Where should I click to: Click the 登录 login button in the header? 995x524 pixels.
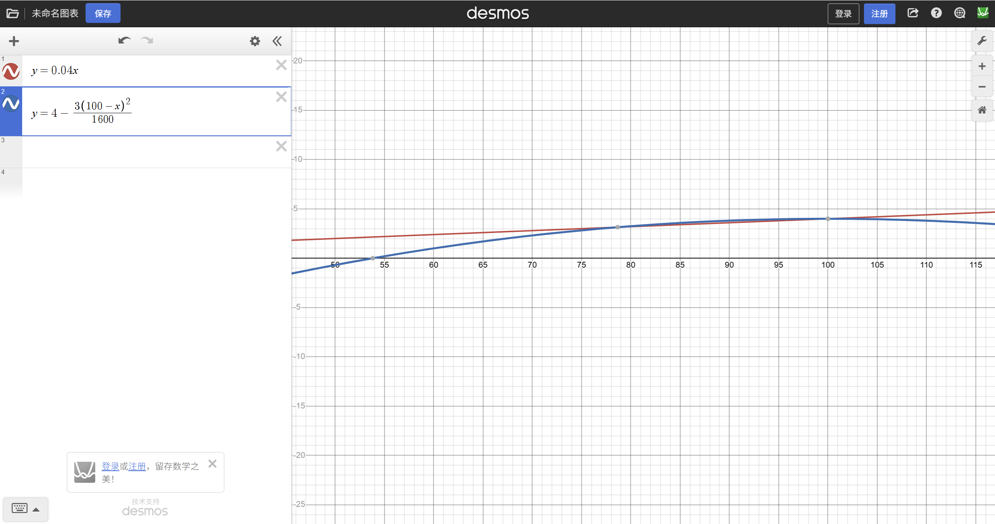pyautogui.click(x=843, y=14)
